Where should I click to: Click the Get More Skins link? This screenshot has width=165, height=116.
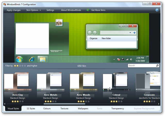(x=98, y=10)
